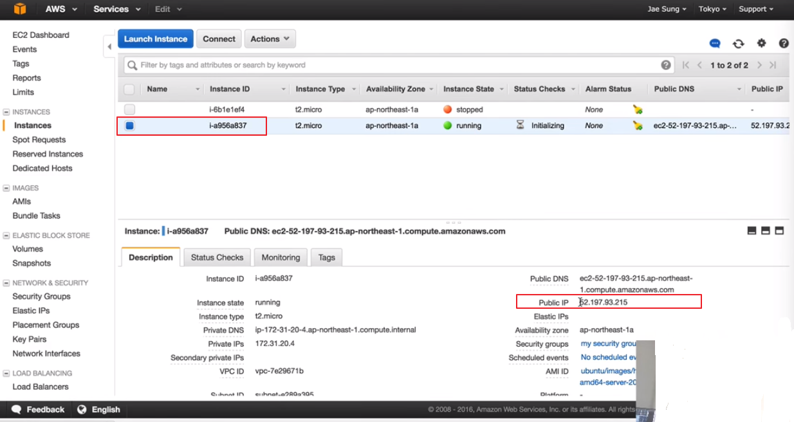Image resolution: width=794 pixels, height=422 pixels.
Task: Open the Tokyo region selector
Action: (712, 9)
